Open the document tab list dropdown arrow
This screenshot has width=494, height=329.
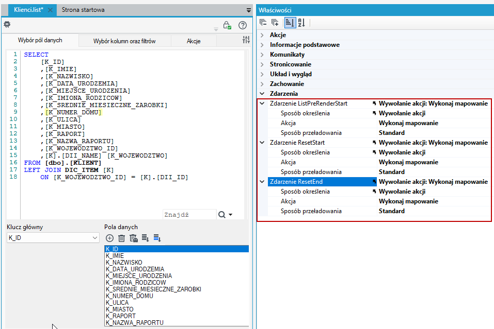[249, 10]
